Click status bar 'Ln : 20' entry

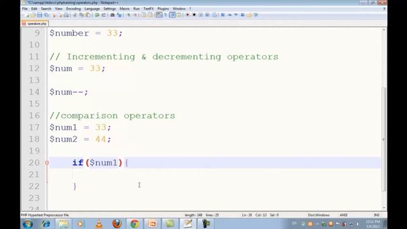tap(247, 215)
